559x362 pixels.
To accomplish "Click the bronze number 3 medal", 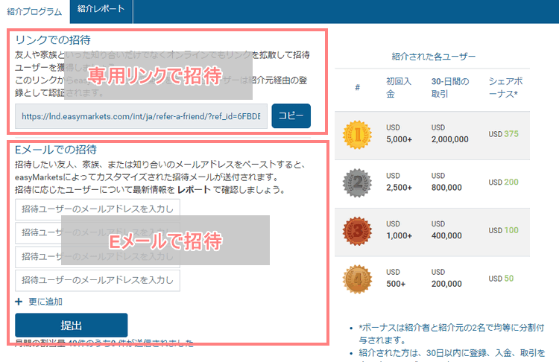I will [x=357, y=231].
